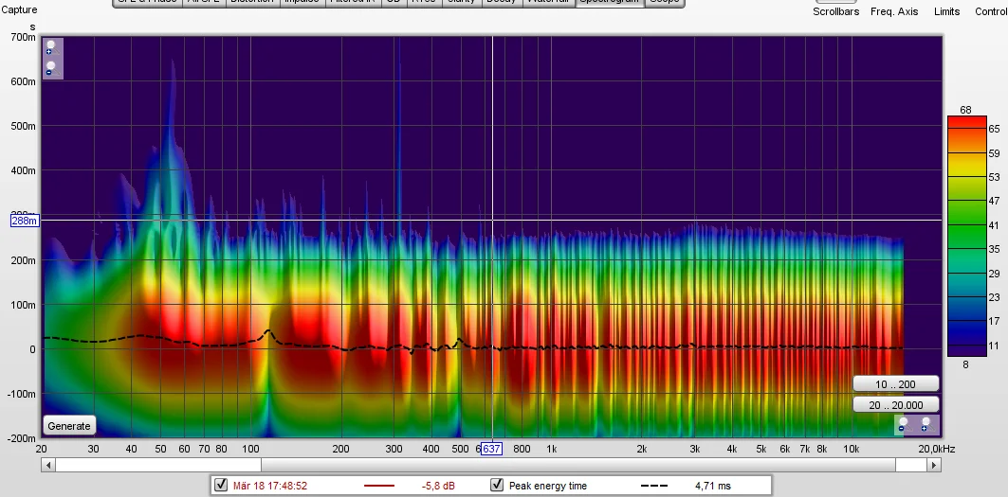This screenshot has height=497, width=1008.
Task: Click the red trace line sample in the legend
Action: (x=379, y=486)
